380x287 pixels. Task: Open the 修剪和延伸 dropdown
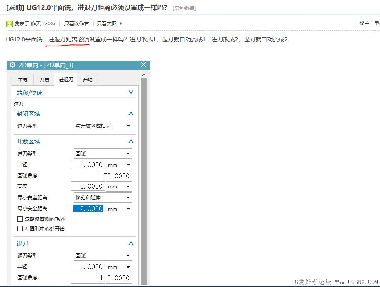click(103, 198)
